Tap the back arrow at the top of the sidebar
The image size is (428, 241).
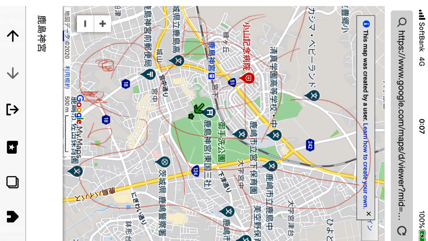[x=12, y=36]
